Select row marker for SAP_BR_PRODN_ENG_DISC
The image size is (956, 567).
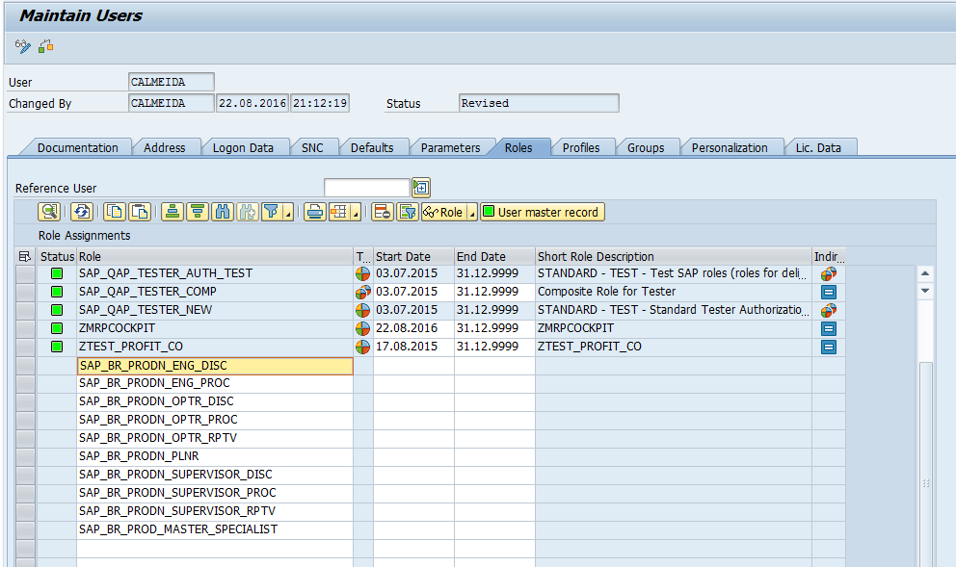click(26, 366)
